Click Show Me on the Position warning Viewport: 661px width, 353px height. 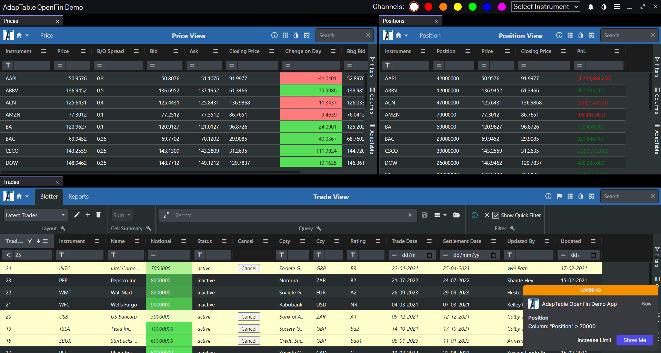tap(634, 340)
